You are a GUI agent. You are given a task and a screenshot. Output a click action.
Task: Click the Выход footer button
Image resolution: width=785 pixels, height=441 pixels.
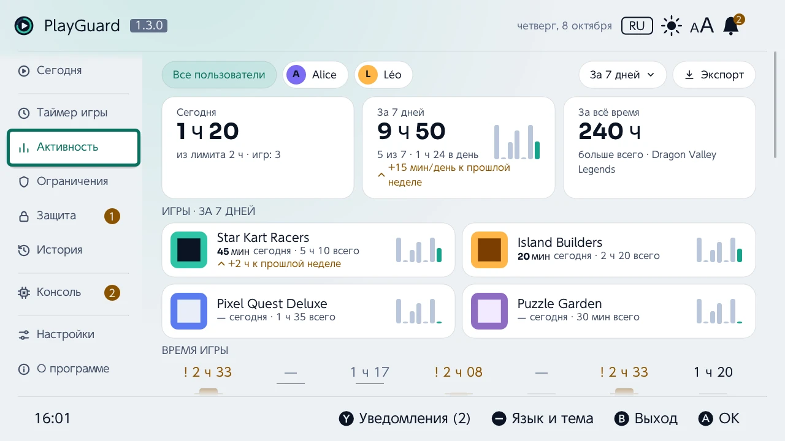tap(646, 419)
